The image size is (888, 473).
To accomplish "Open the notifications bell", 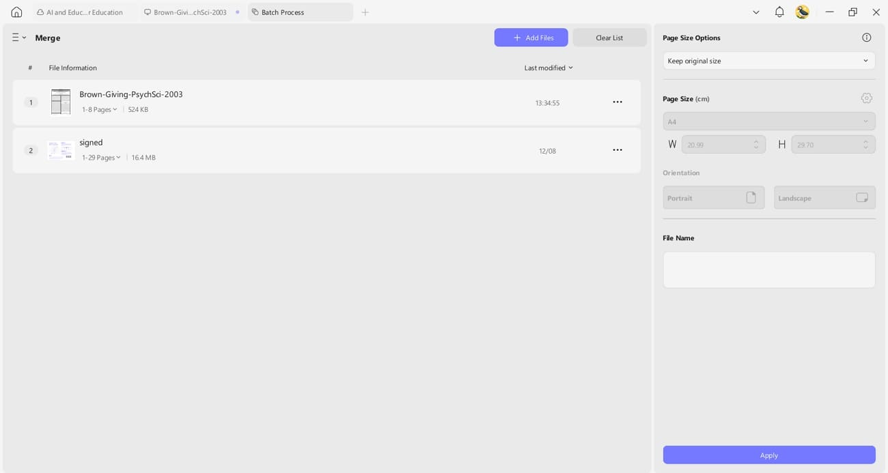I will tap(779, 12).
